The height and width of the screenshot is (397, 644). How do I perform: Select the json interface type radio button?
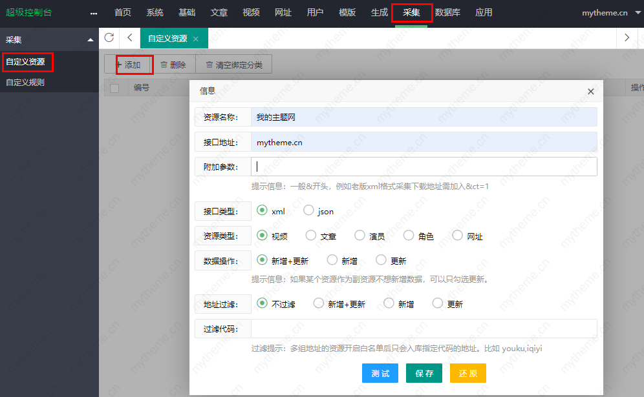[x=308, y=210]
